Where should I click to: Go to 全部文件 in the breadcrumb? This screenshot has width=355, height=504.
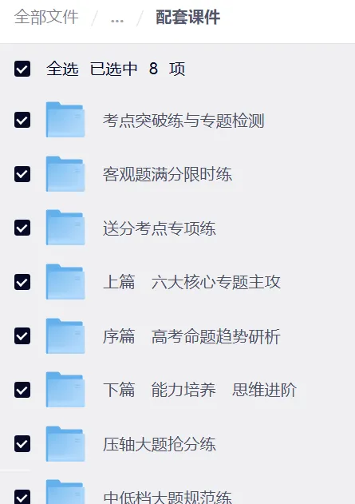tap(46, 17)
